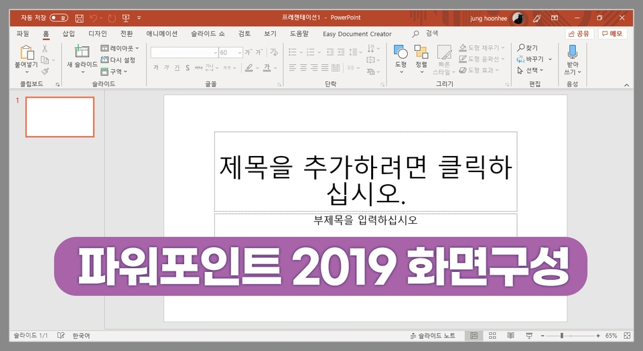Image resolution: width=643 pixels, height=351 pixels.
Task: Open 도형 채우기 shape fill dropdown
Action: click(x=482, y=48)
